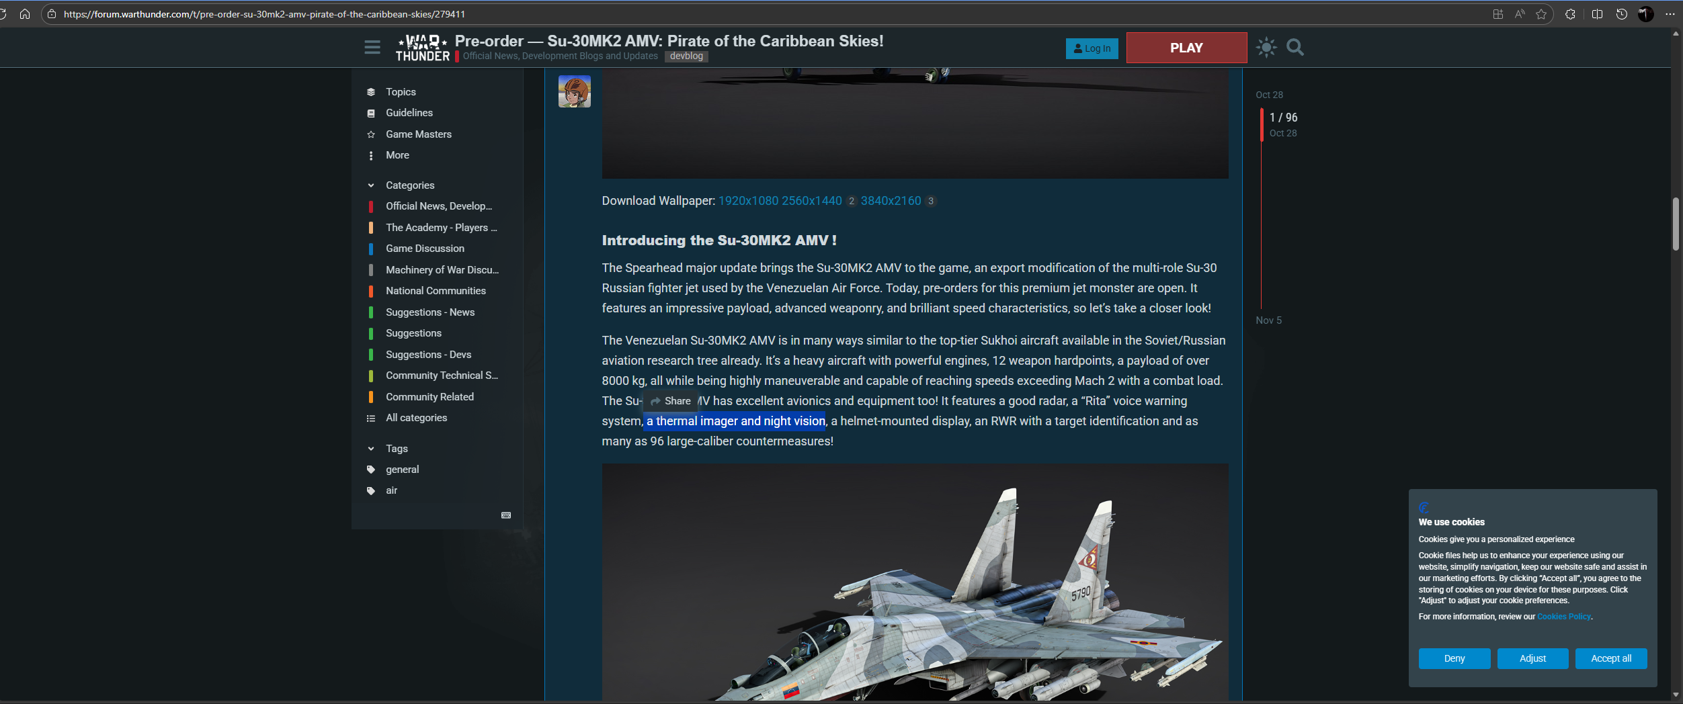This screenshot has width=1683, height=704.
Task: Toggle the light/dark theme sun icon
Action: [x=1266, y=48]
